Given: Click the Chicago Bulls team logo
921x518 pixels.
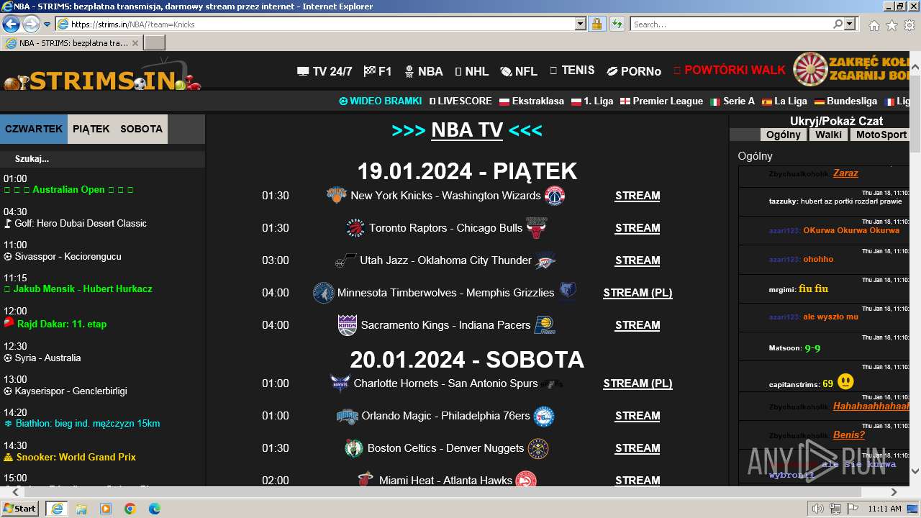Looking at the screenshot, I should point(536,228).
